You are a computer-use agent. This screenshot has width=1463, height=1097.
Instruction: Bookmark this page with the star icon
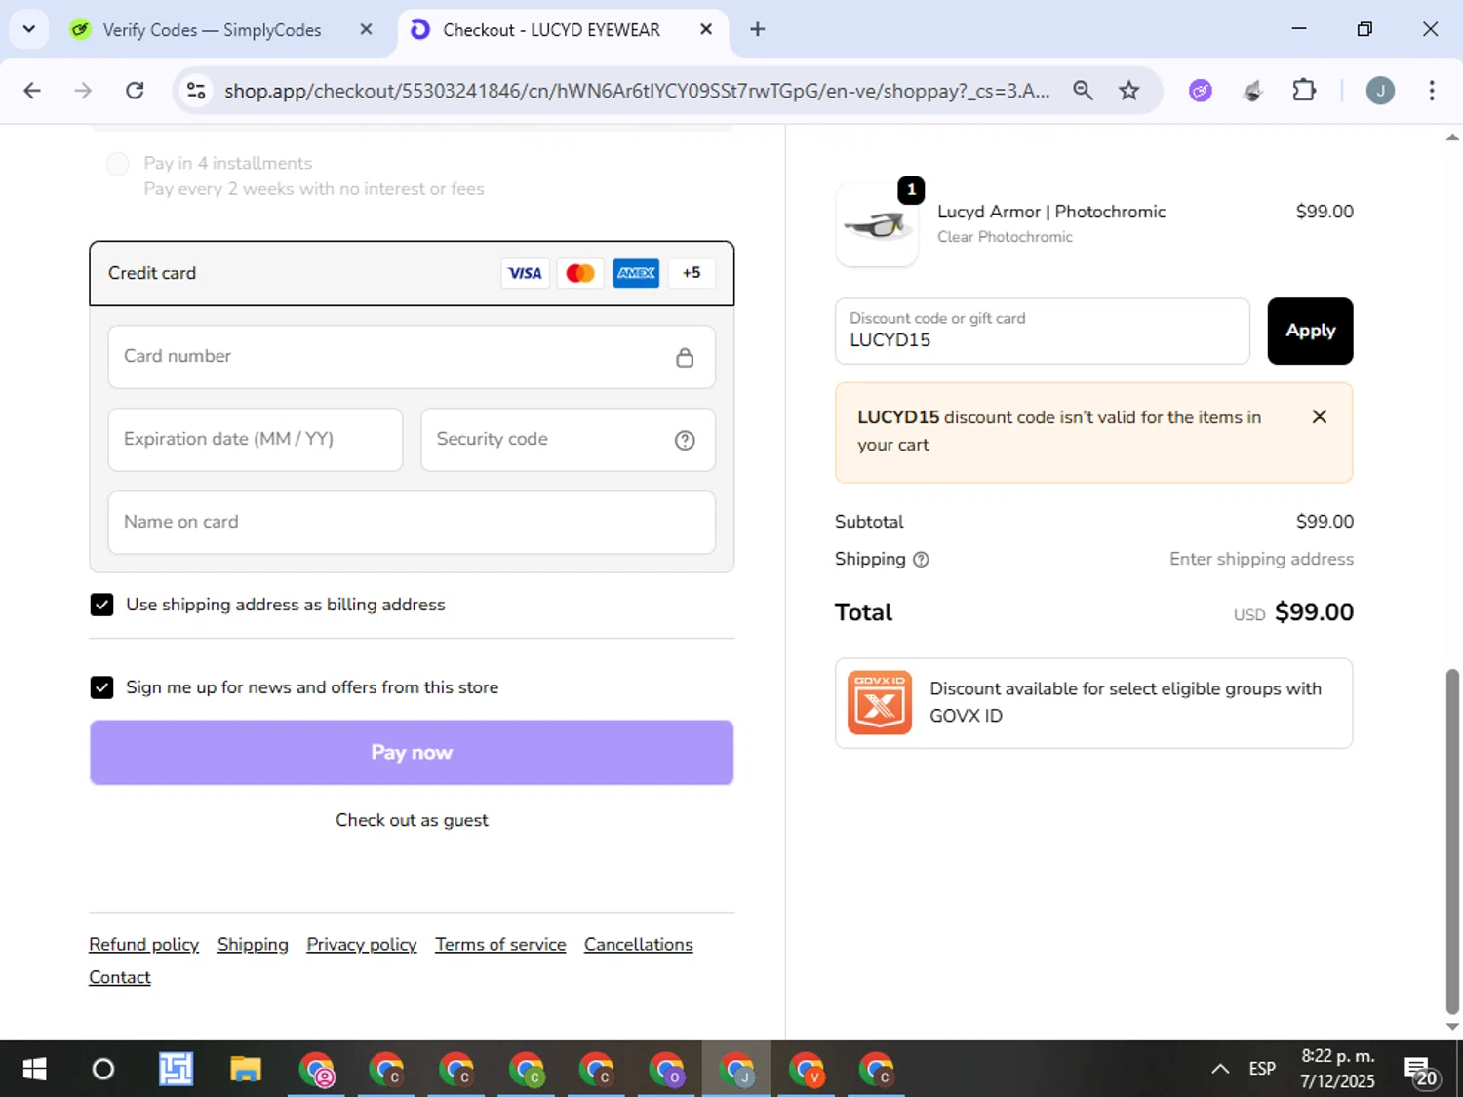(x=1129, y=91)
